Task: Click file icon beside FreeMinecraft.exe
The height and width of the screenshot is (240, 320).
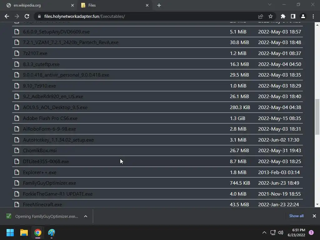Action: tap(17, 204)
